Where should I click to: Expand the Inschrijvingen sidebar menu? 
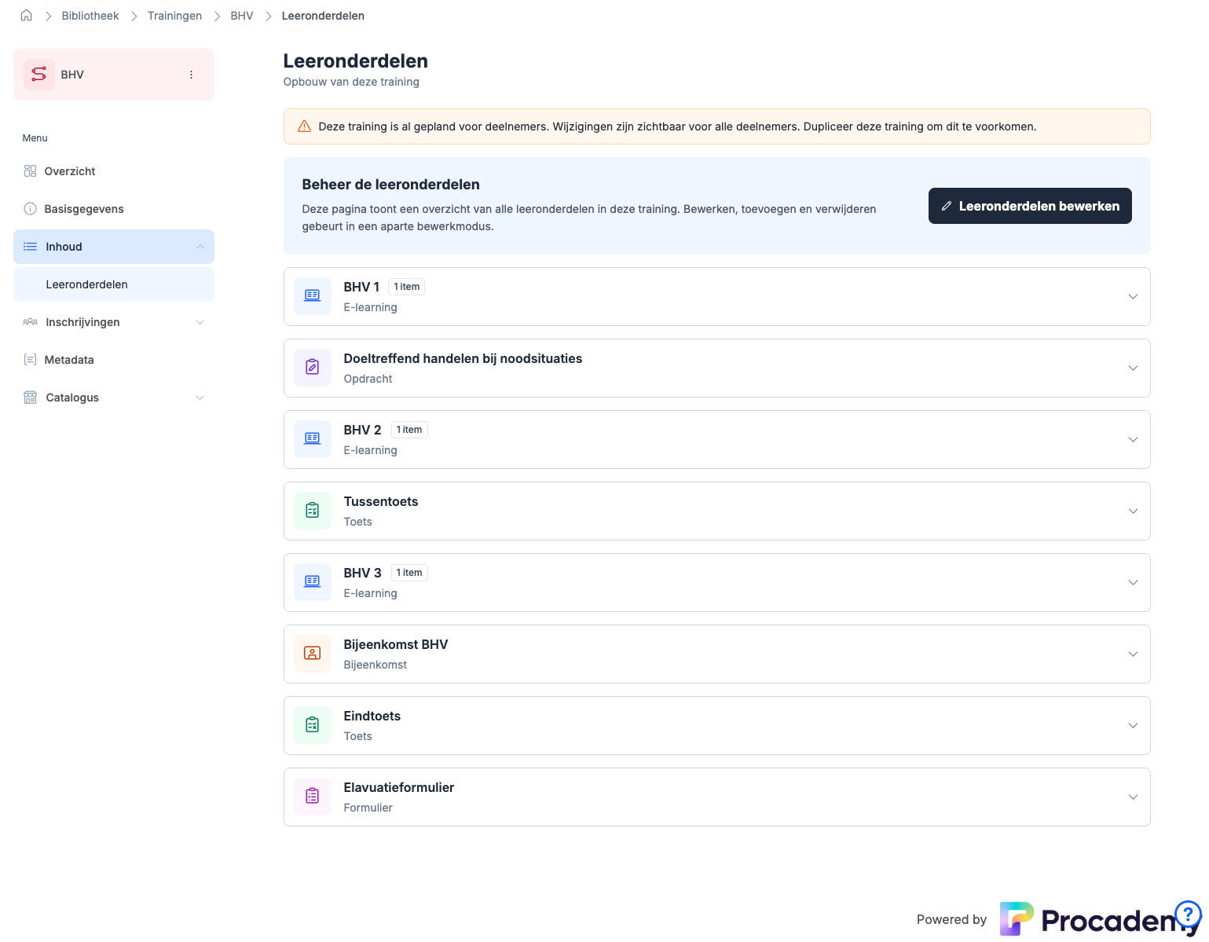[200, 322]
